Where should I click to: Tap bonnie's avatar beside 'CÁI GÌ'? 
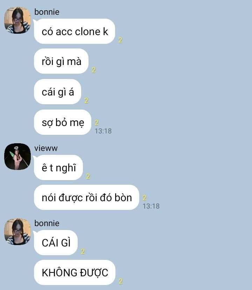17,232
